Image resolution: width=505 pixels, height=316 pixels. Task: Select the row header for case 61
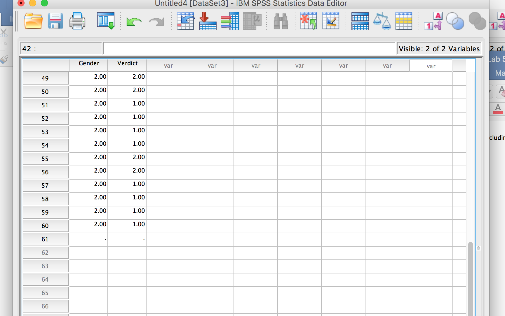pyautogui.click(x=45, y=239)
